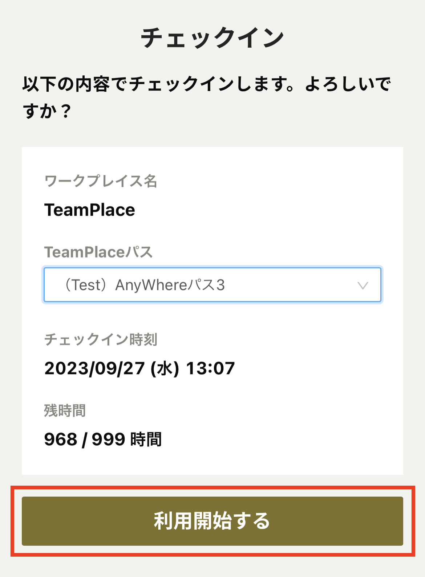The image size is (425, 577).
Task: Click the チェックイン page heading
Action: 212,38
